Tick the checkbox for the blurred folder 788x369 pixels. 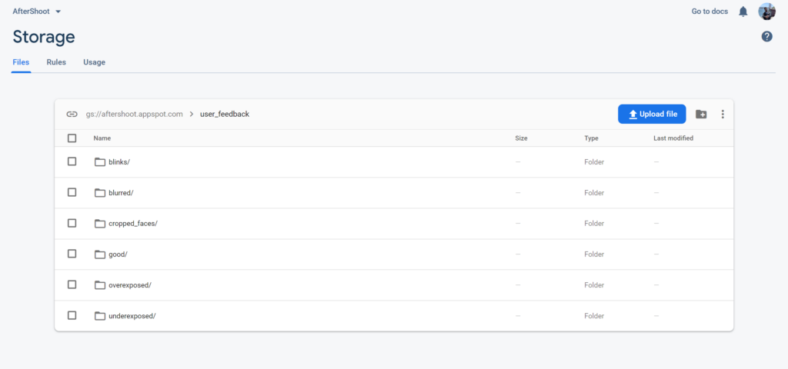click(72, 192)
